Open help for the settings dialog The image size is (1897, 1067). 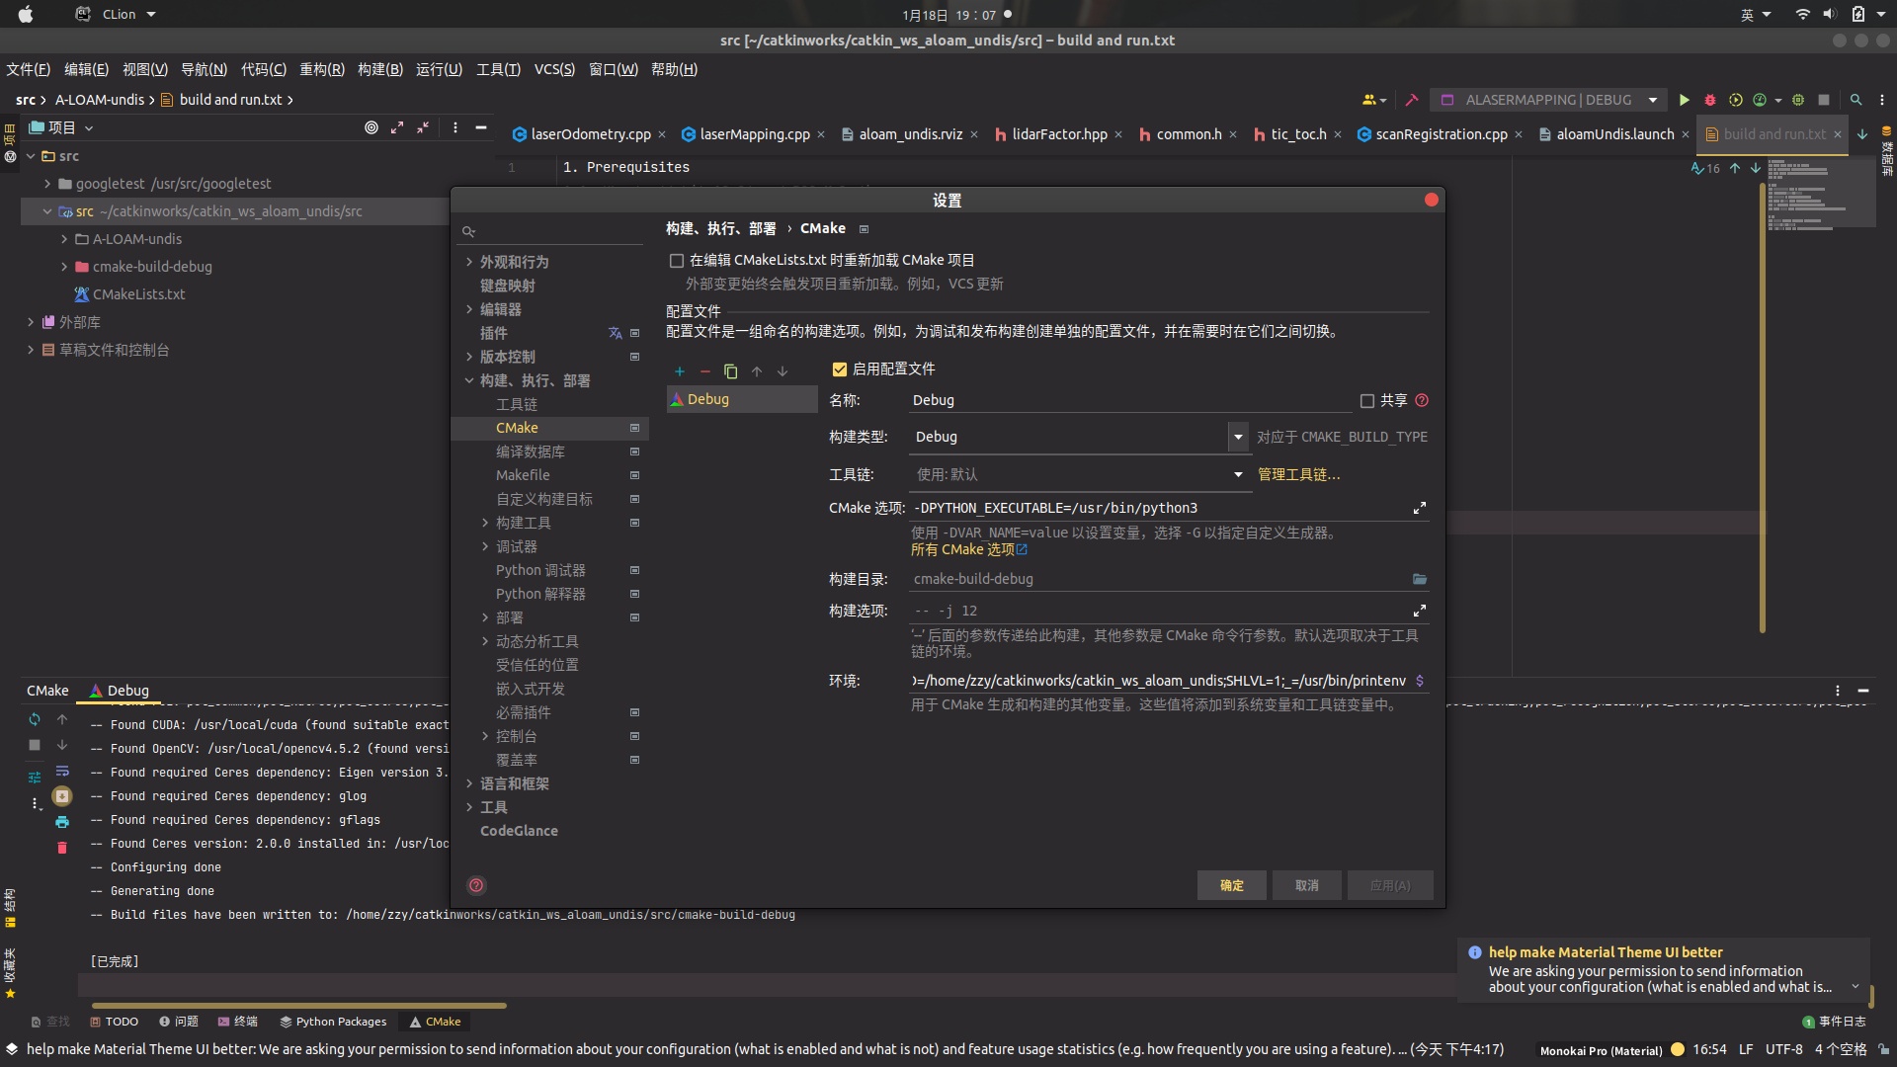tap(476, 885)
